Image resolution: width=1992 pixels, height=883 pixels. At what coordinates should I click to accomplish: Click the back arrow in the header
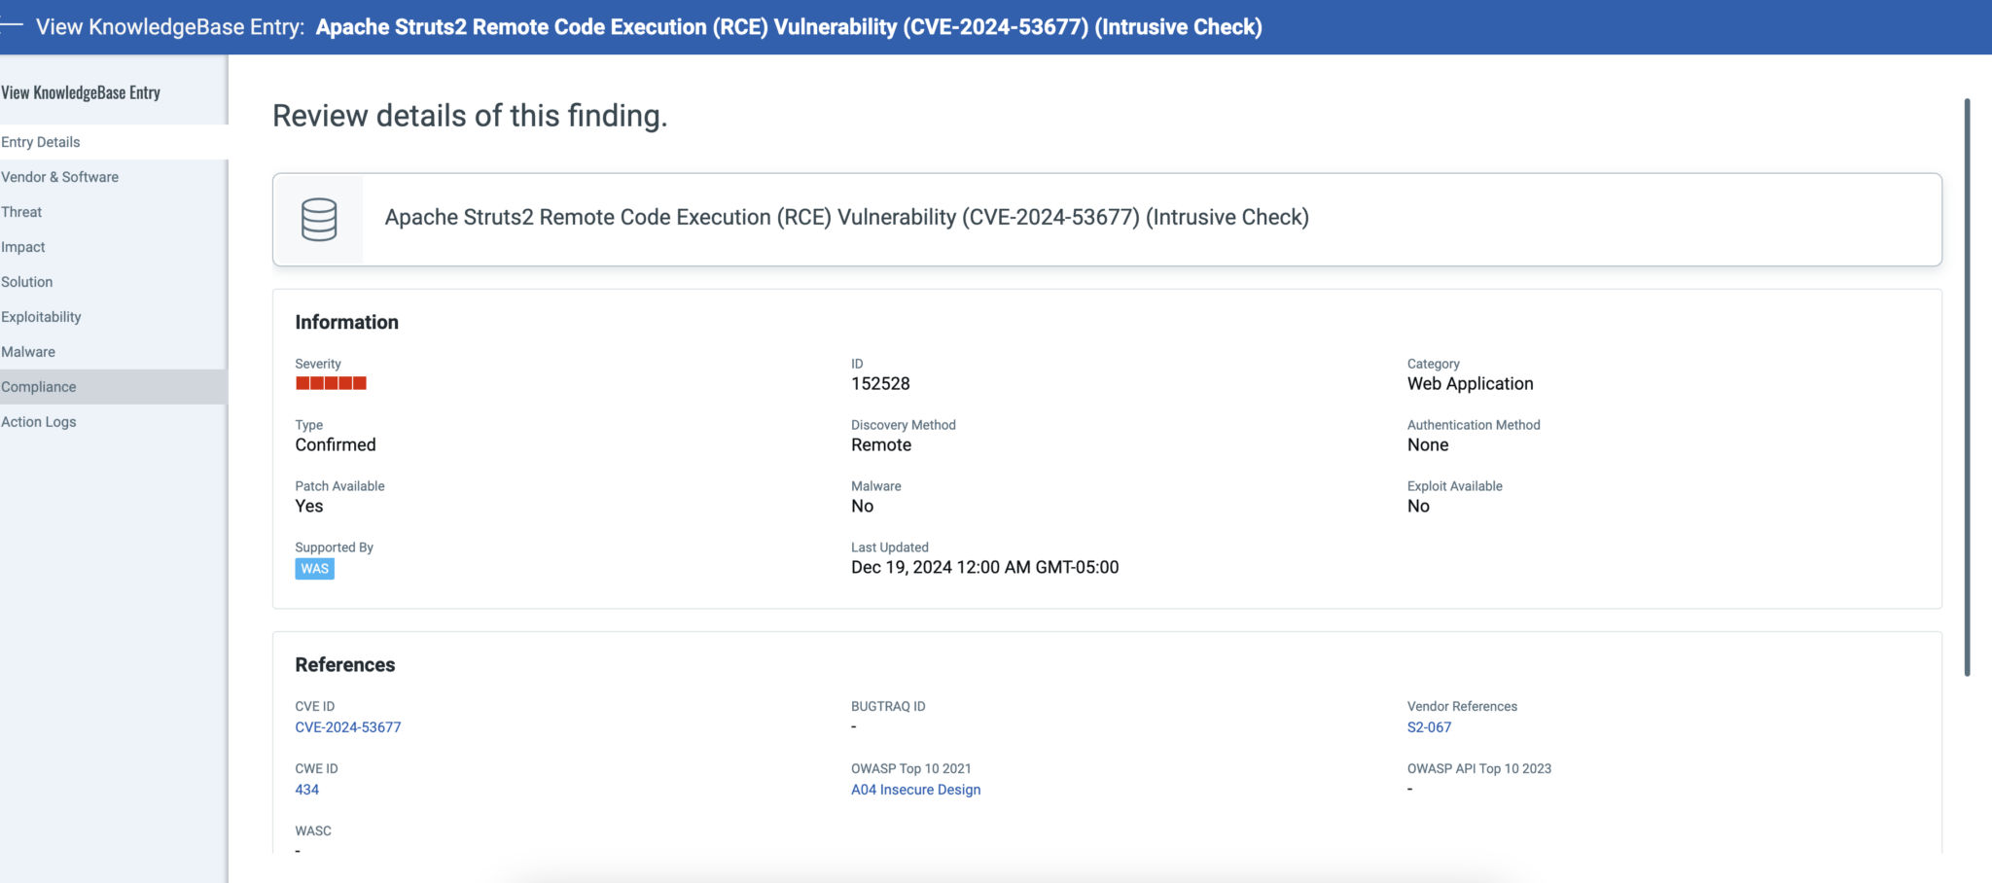(x=10, y=27)
